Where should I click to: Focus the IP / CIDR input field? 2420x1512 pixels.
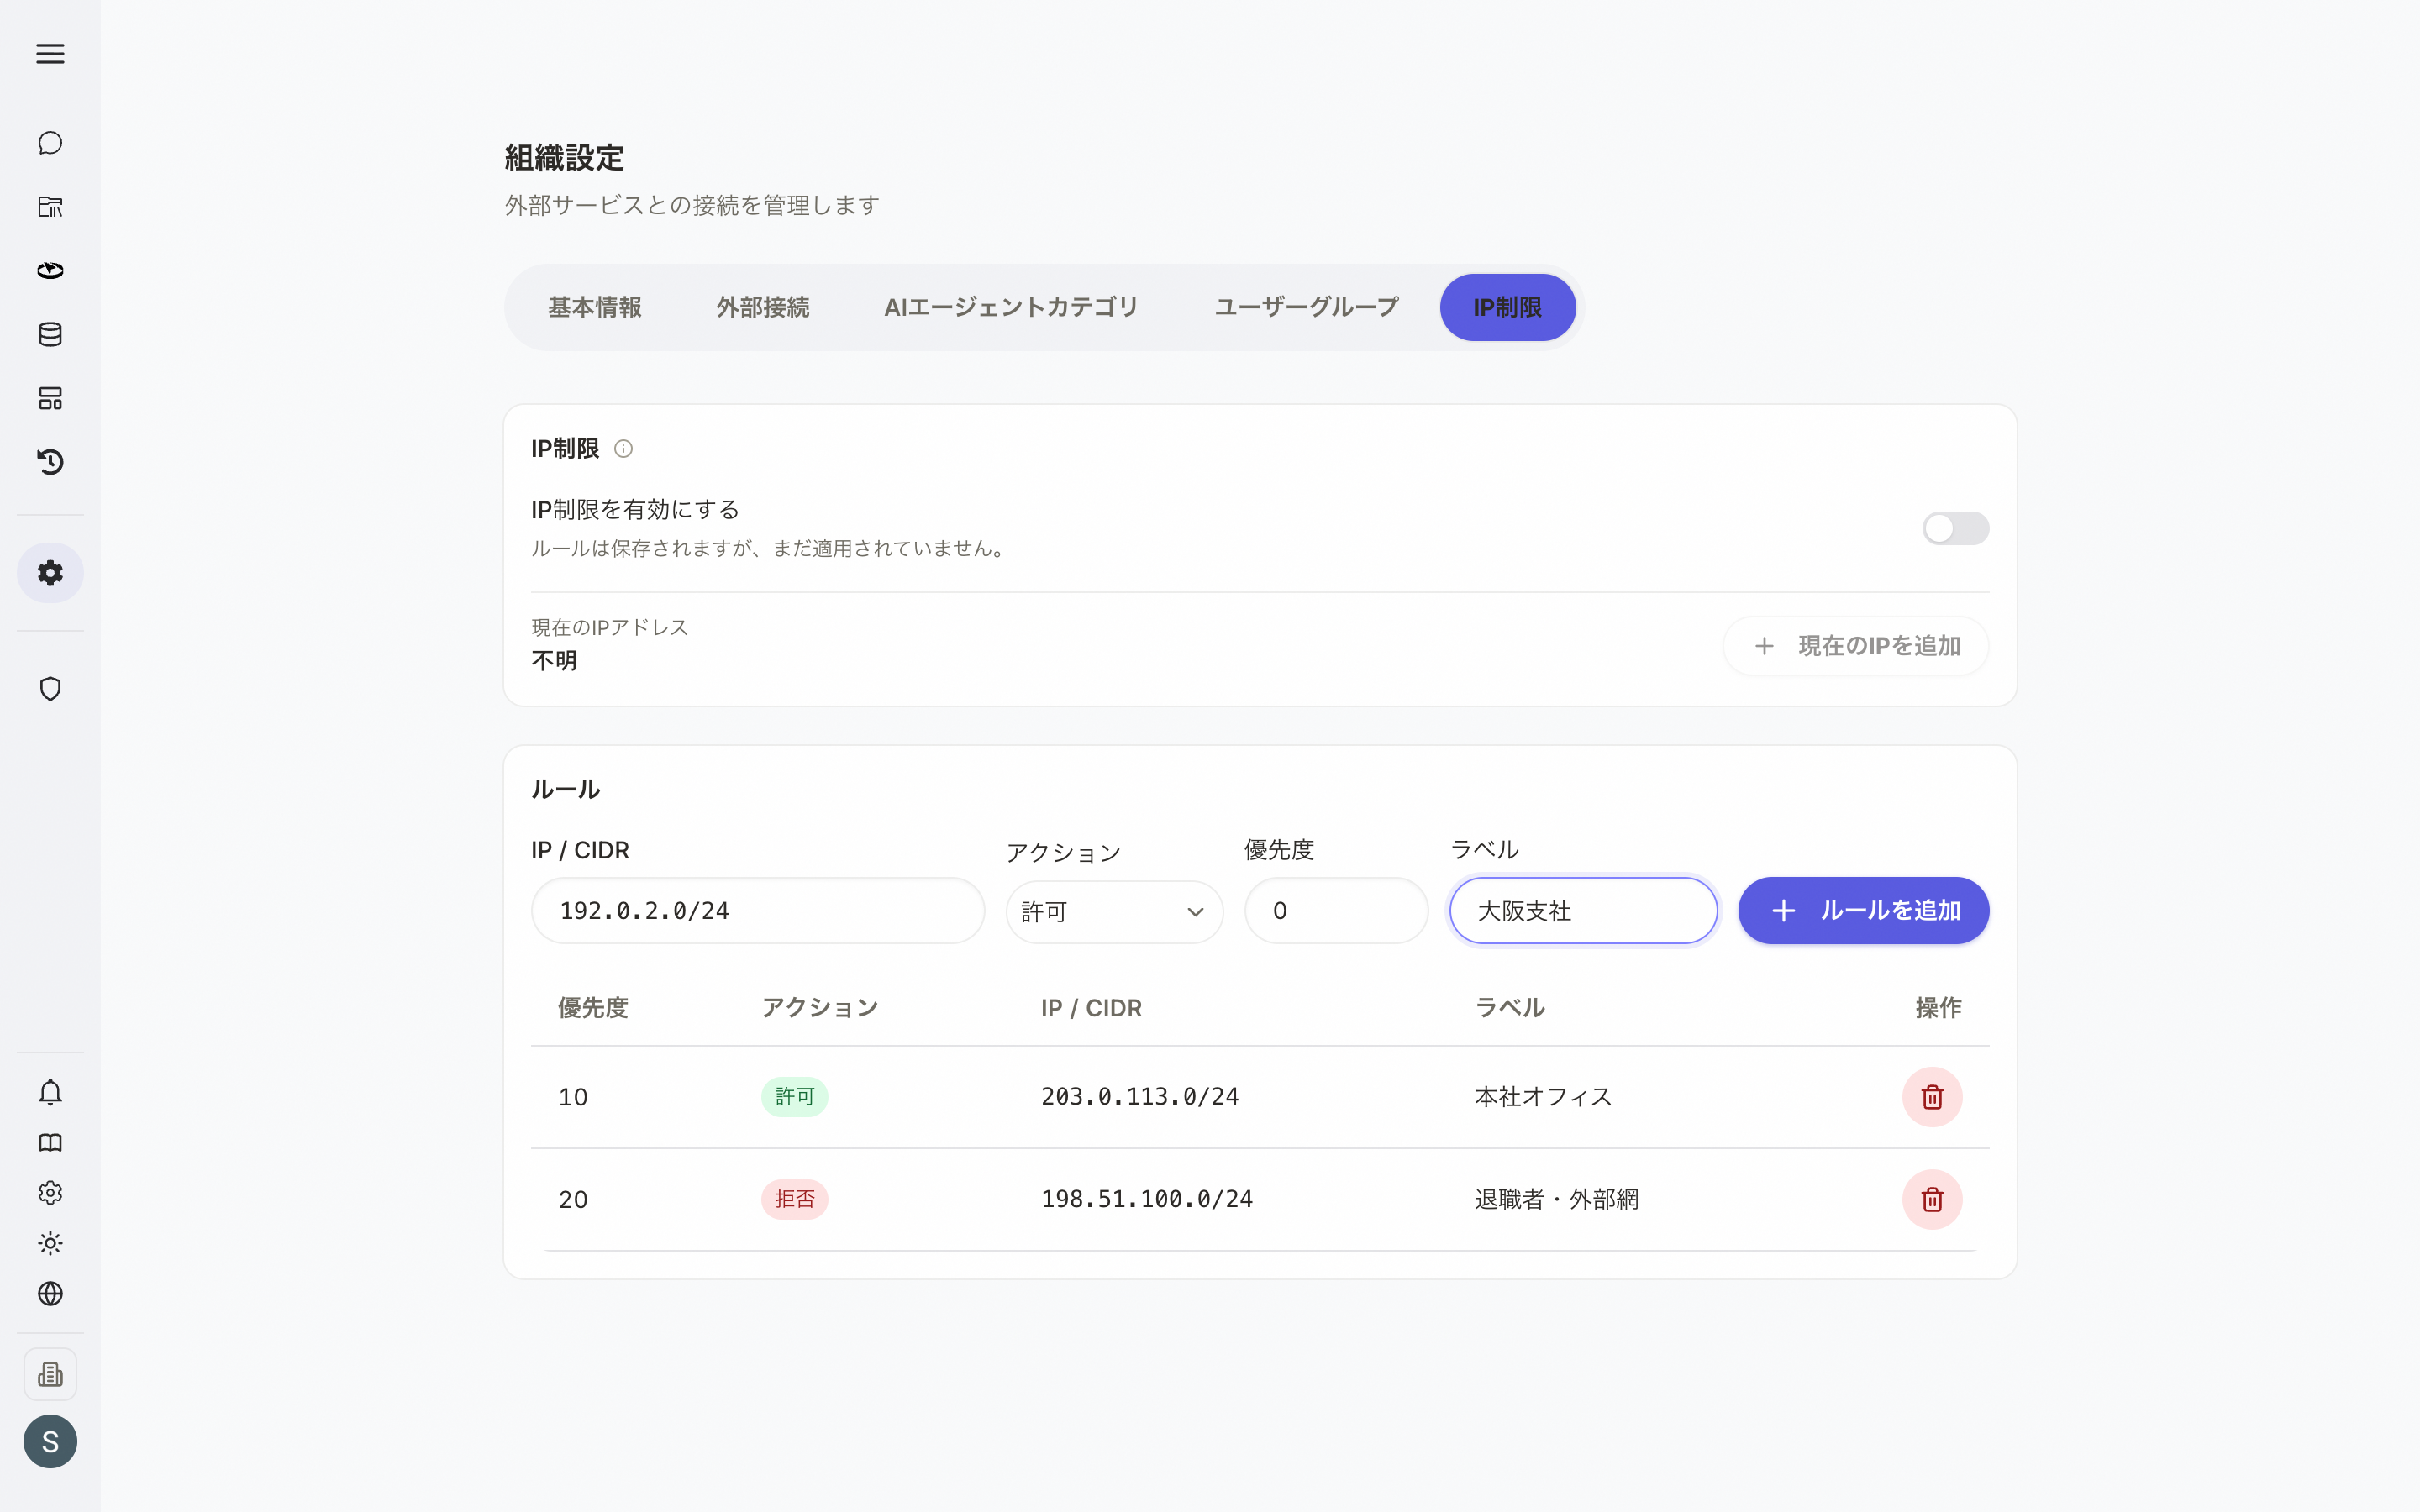point(758,911)
